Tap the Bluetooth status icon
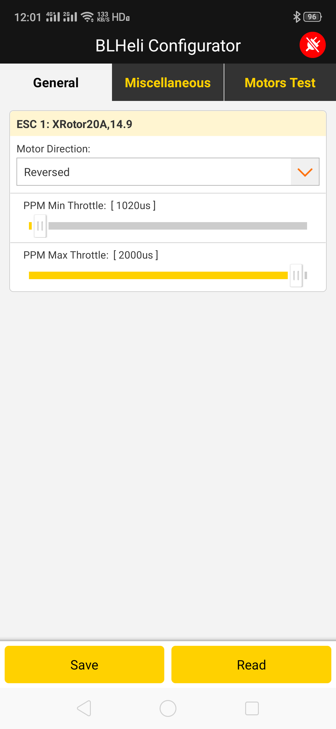The height and width of the screenshot is (729, 336). pyautogui.click(x=296, y=17)
